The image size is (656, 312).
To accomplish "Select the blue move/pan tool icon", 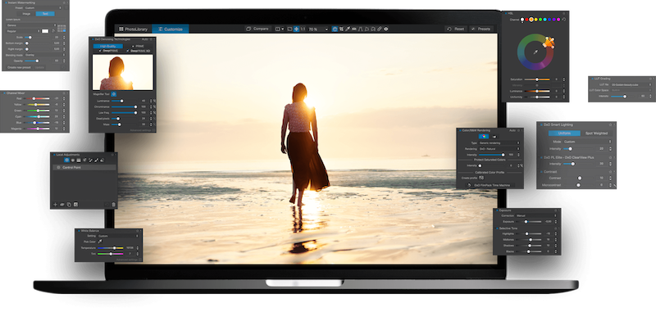I will 296,29.
